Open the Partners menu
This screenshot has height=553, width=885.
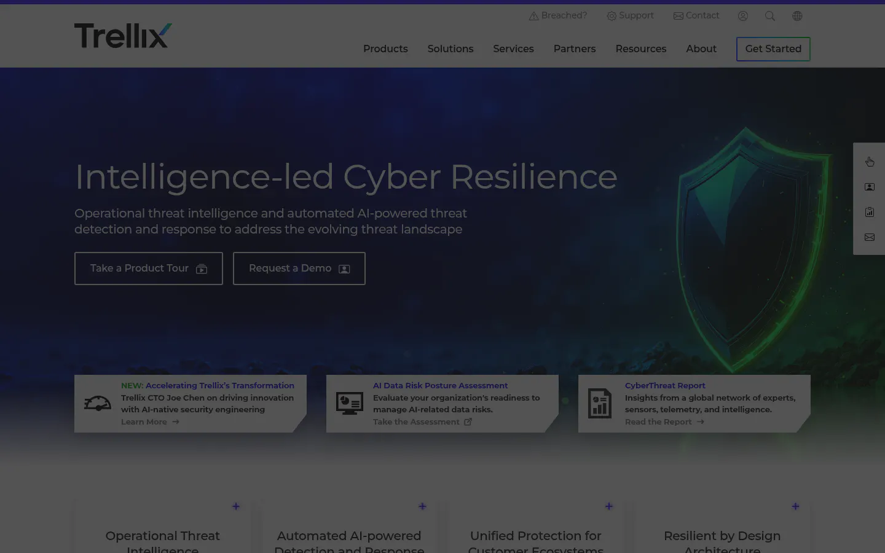click(575, 49)
